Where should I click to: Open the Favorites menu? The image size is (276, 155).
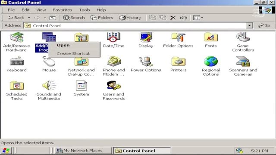pyautogui.click(x=62, y=10)
